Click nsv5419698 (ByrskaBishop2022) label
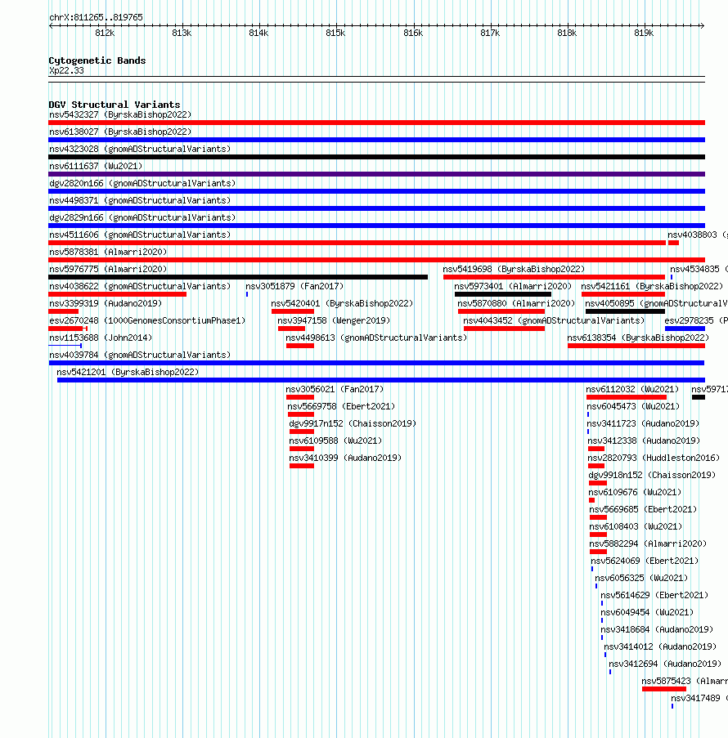This screenshot has height=738, width=728. [514, 269]
